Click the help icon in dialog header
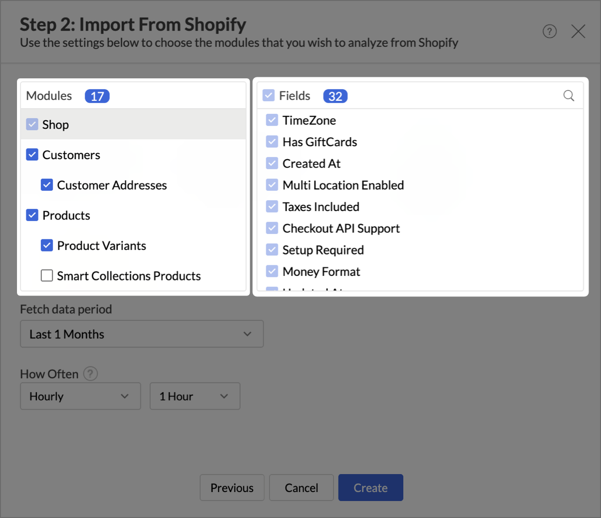601x518 pixels. click(549, 32)
